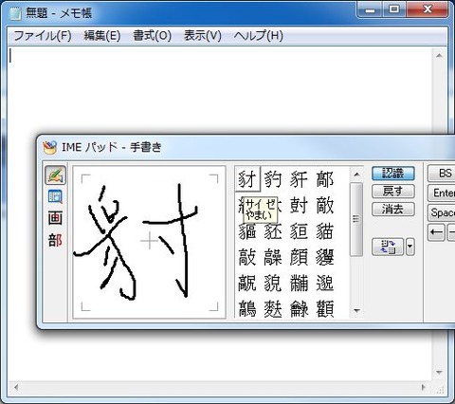Click Notepad horizontal scrollbar left arrow
This screenshot has height=404, width=455.
pos(15,387)
